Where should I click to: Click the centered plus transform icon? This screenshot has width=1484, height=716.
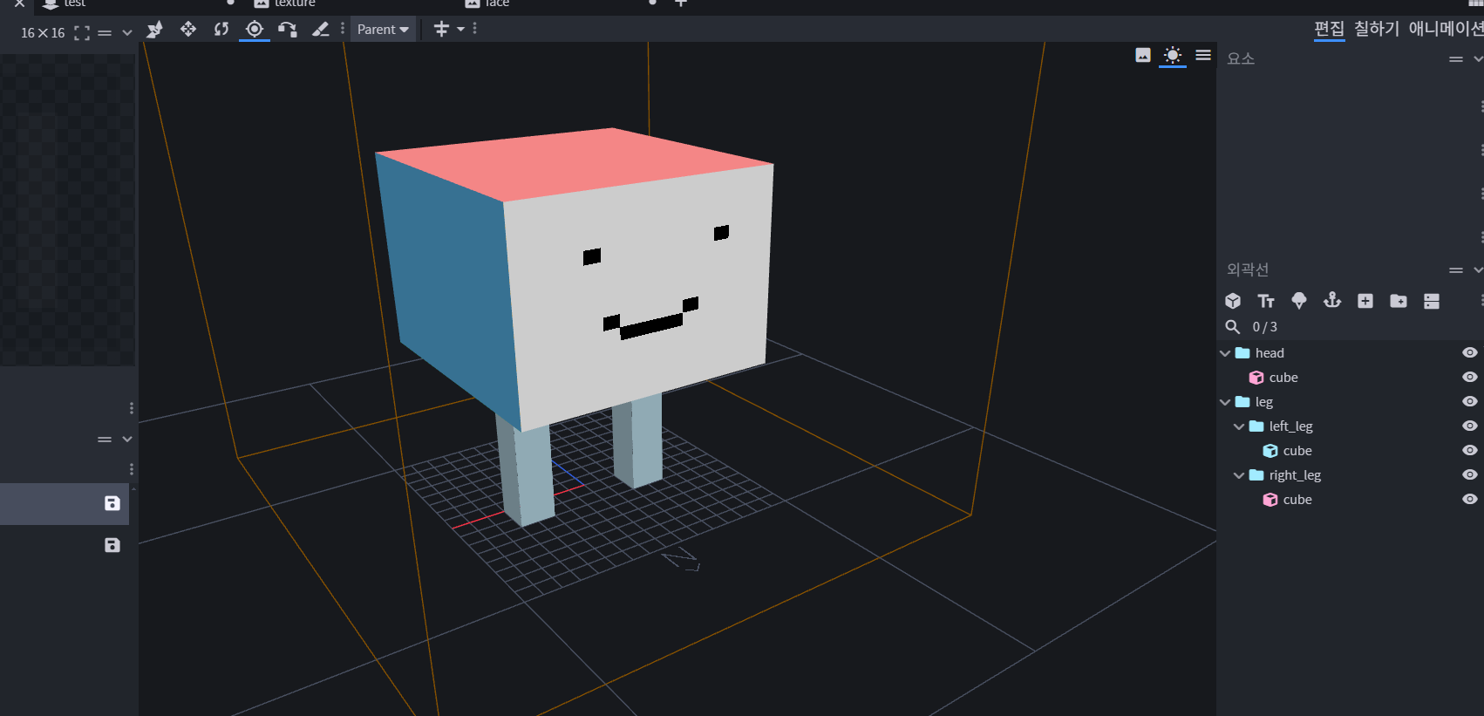[441, 30]
